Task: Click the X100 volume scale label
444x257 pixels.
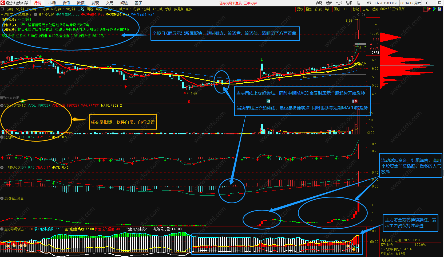Action: 371,133
